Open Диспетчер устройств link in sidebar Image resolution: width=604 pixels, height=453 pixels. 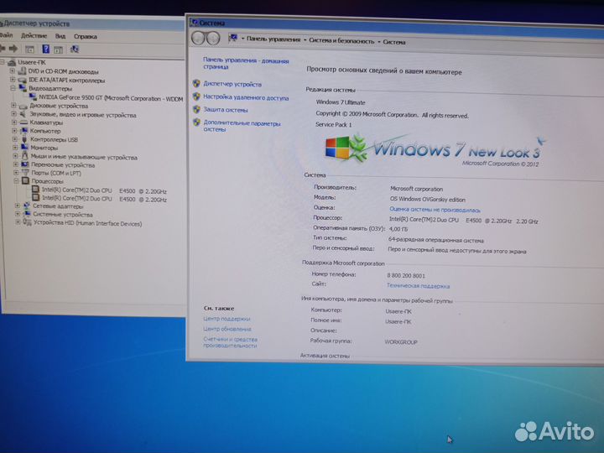232,84
